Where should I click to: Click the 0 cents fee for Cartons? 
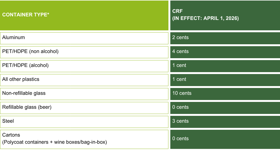coord(180,139)
